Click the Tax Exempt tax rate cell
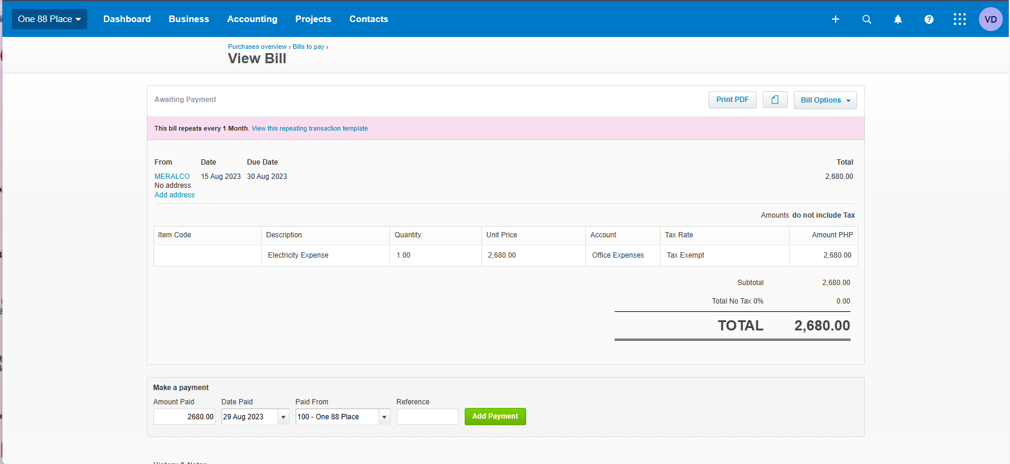 click(725, 255)
